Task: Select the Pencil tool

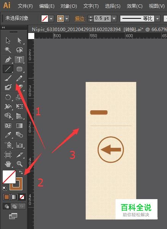Action: click(19, 78)
